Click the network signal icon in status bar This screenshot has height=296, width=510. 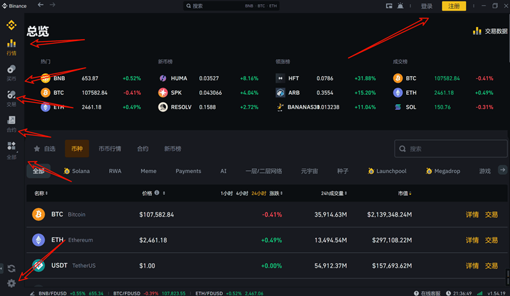(x=480, y=293)
